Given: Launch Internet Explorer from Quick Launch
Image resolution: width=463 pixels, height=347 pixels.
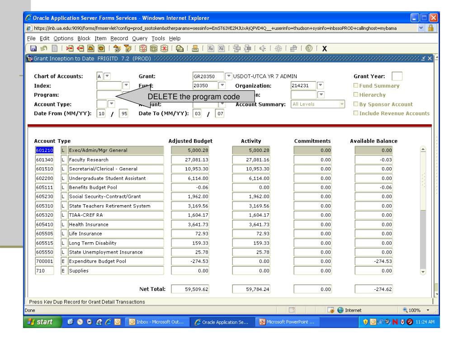Looking at the screenshot, I should tap(108, 322).
